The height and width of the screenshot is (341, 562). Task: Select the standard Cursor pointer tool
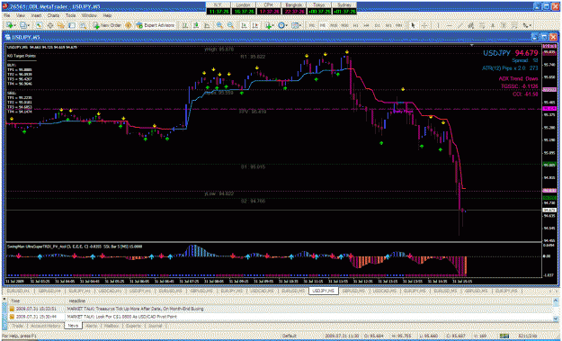[x=413, y=25]
